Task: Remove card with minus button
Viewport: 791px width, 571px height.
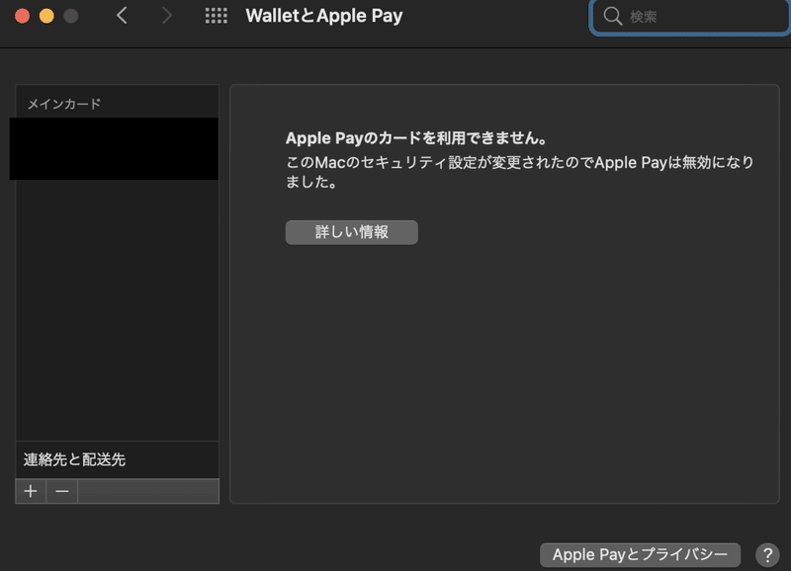Action: 62,491
